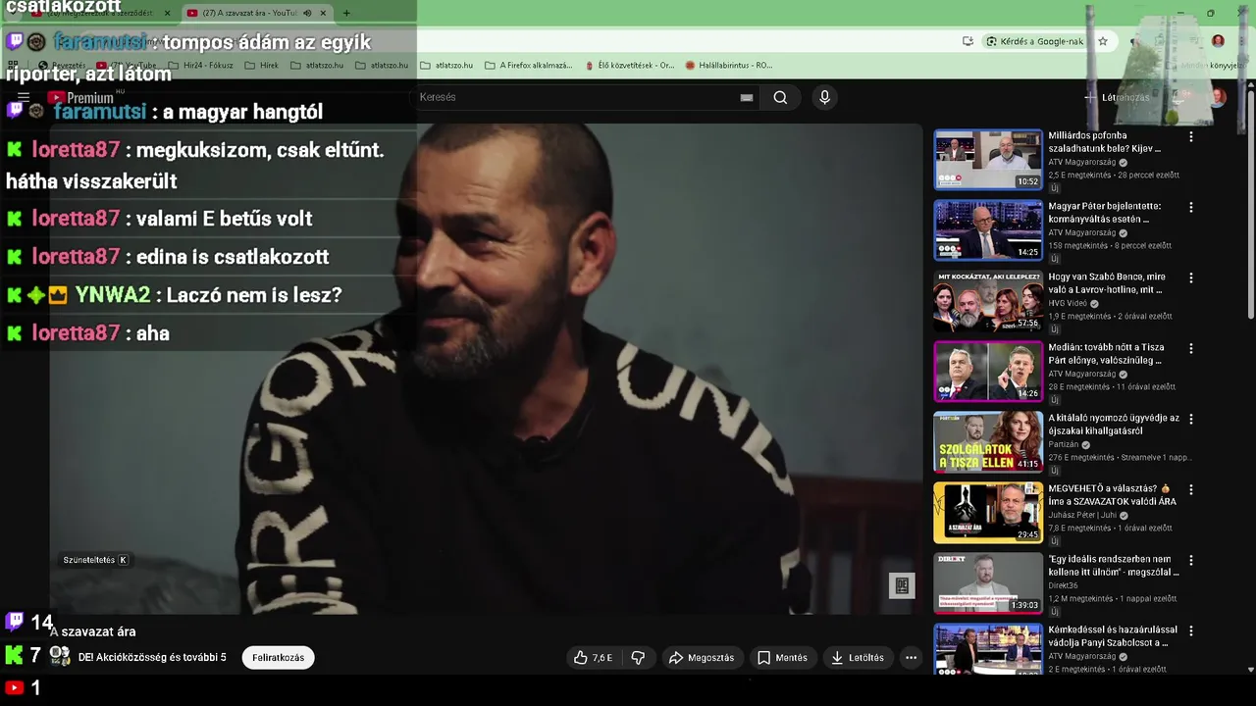1256x706 pixels.
Task: Open options menu for Milliárdos pofonba video
Action: 1191,137
